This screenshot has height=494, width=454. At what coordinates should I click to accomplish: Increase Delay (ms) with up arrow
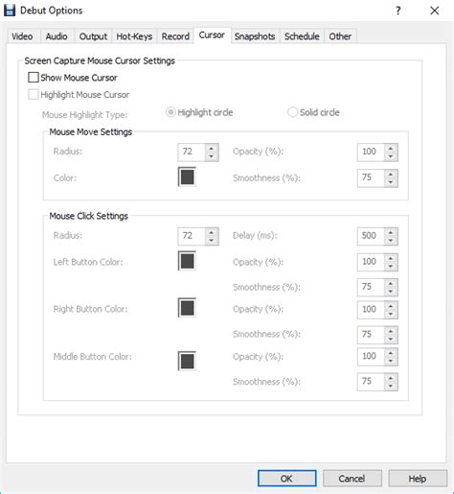[391, 232]
